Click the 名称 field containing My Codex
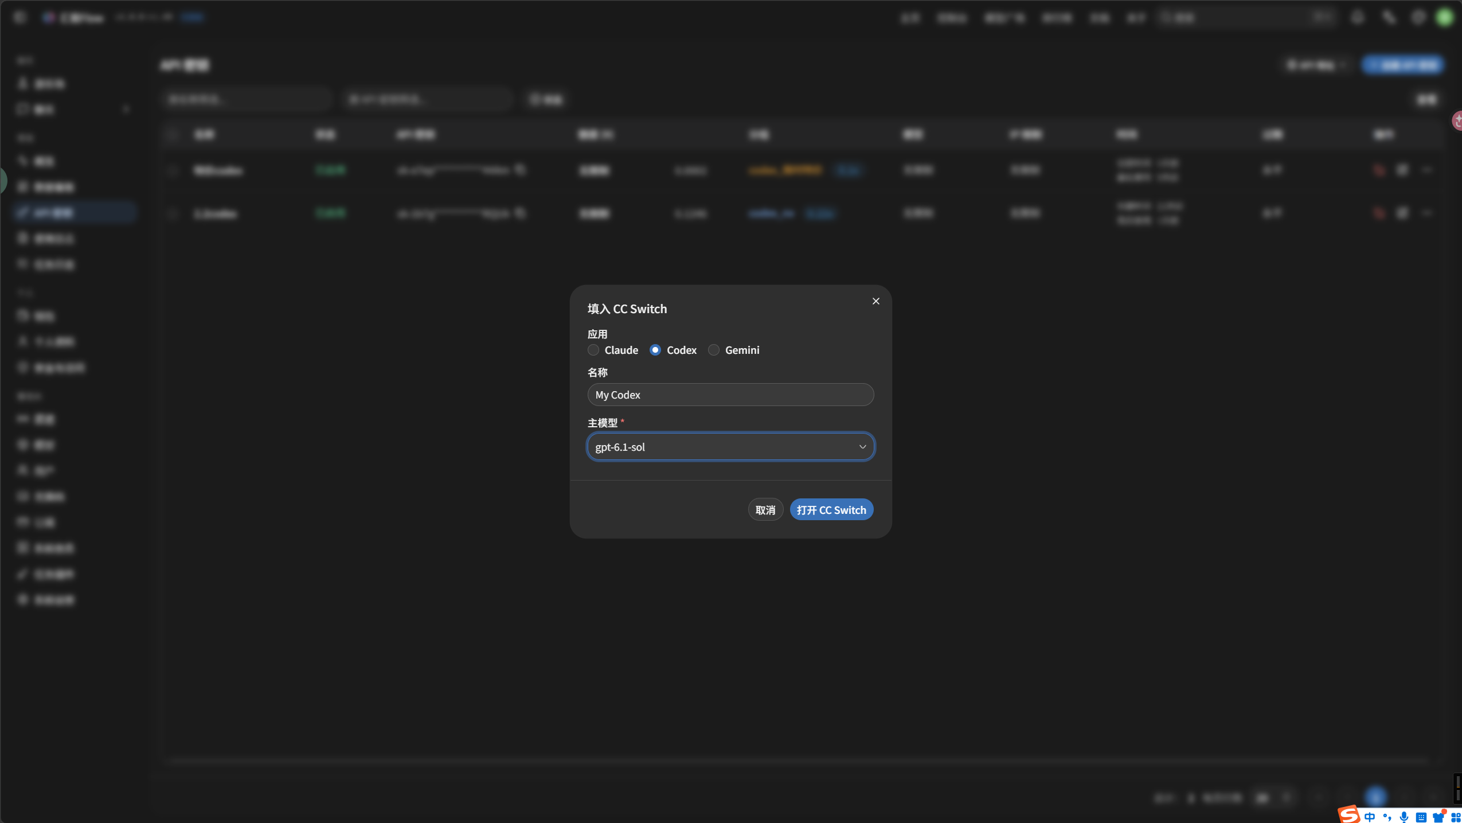The width and height of the screenshot is (1462, 823). 730,395
